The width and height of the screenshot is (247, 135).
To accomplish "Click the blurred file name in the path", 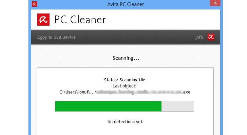I will 139,92.
